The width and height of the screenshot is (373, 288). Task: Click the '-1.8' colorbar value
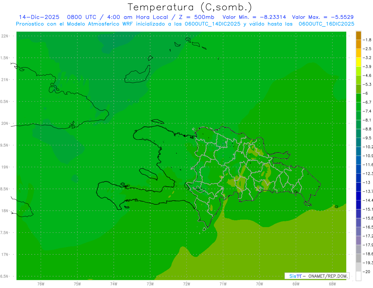[367, 40]
